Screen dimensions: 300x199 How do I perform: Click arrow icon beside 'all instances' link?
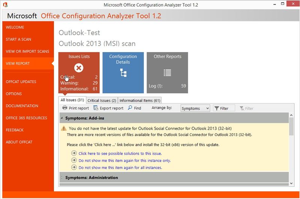tap(74, 167)
